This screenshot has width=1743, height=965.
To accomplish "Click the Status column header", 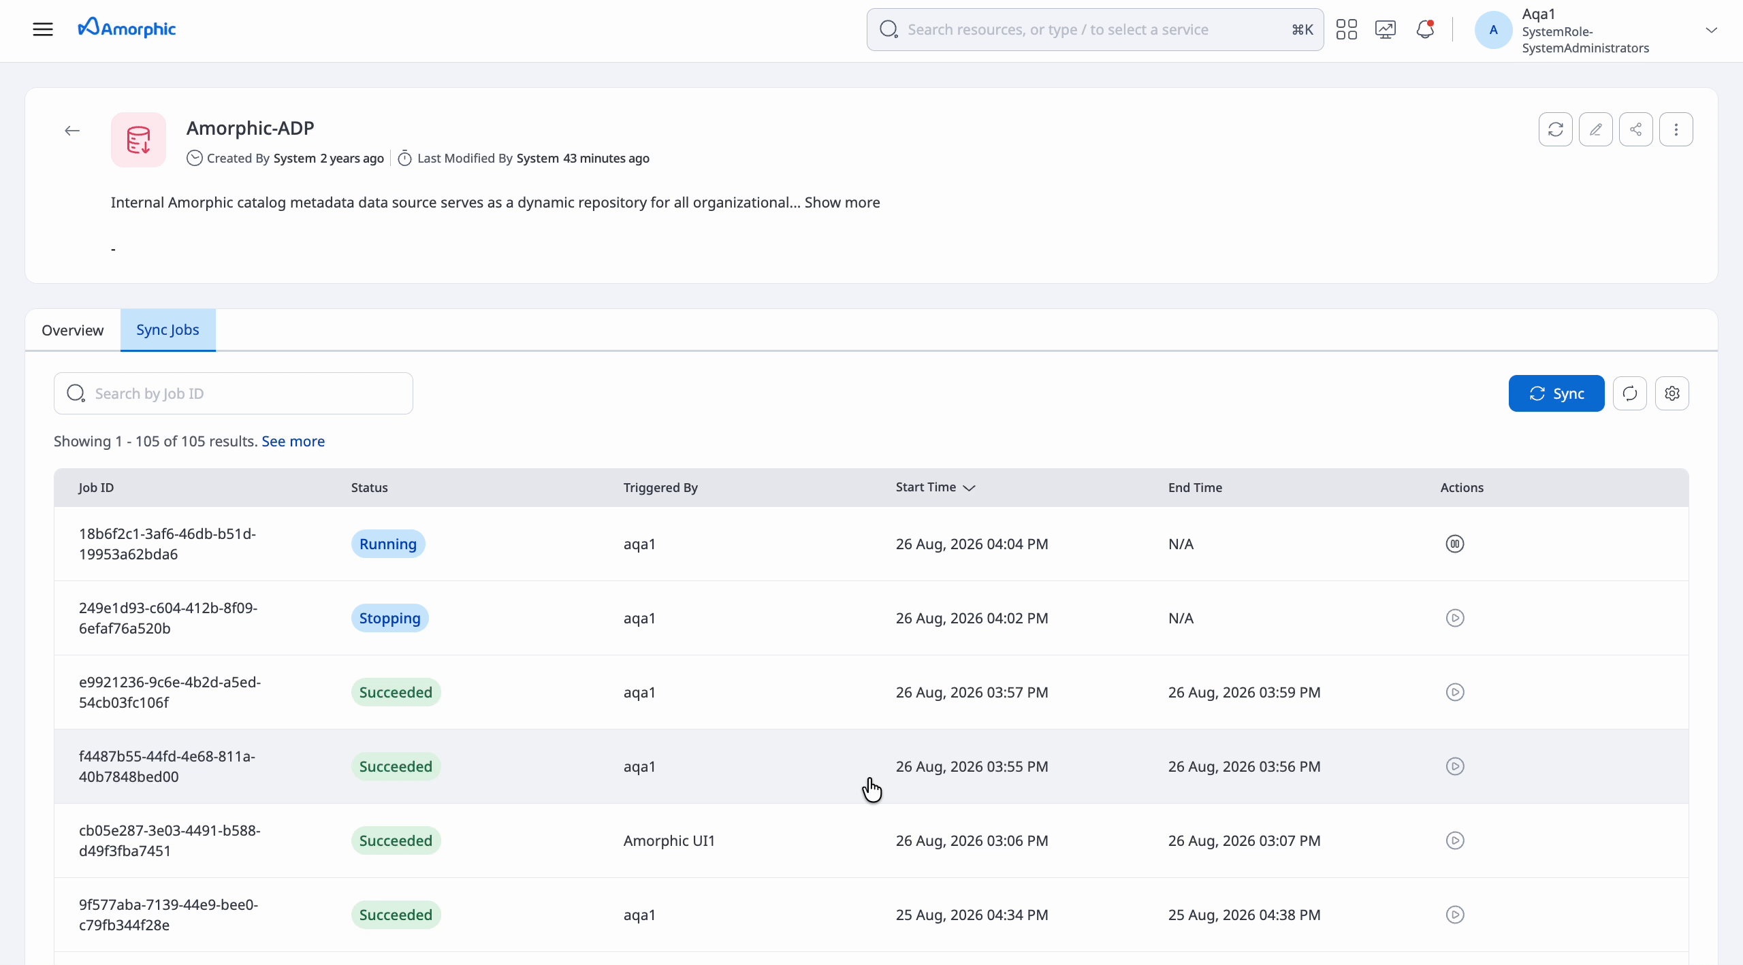I will click(x=370, y=488).
